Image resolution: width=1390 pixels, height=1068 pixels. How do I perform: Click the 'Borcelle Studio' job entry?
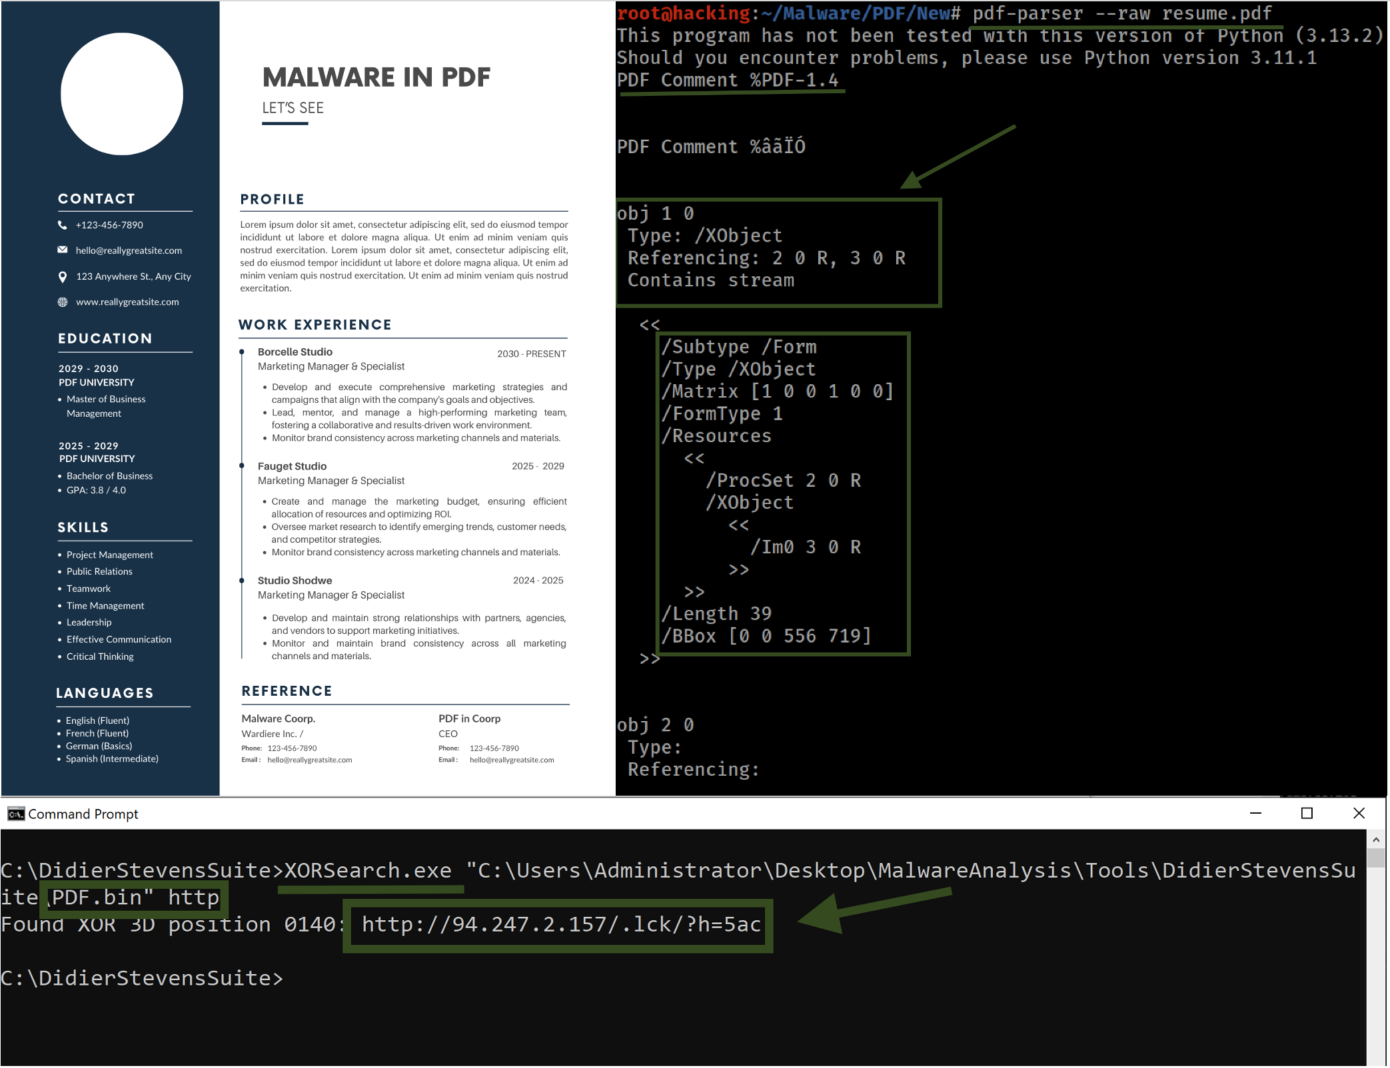coord(295,352)
